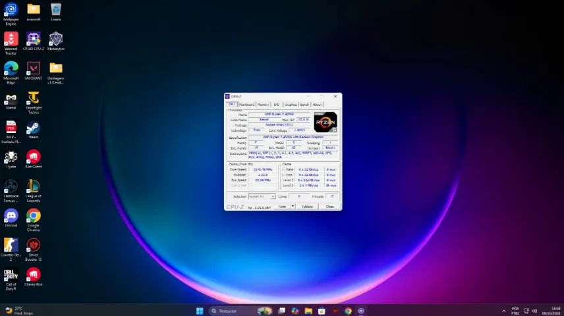
Task: Open the Valorant Tracker desktop shortcut
Action: pos(11,43)
